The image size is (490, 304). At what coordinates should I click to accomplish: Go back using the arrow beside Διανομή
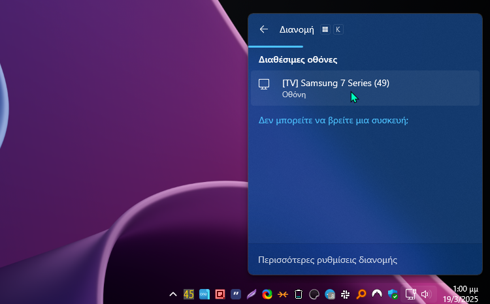[x=264, y=29]
